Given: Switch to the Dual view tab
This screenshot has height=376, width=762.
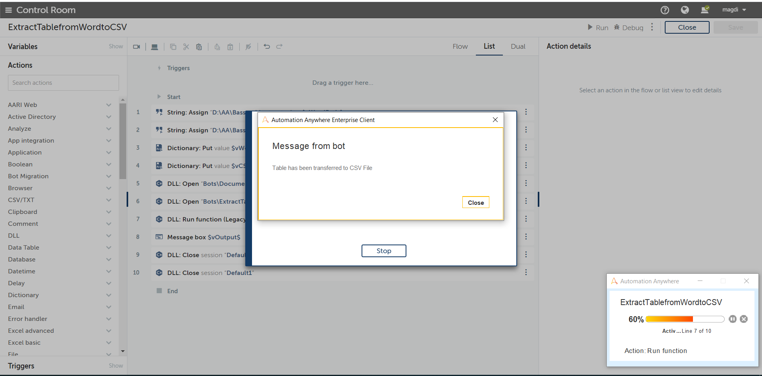Looking at the screenshot, I should pos(518,46).
